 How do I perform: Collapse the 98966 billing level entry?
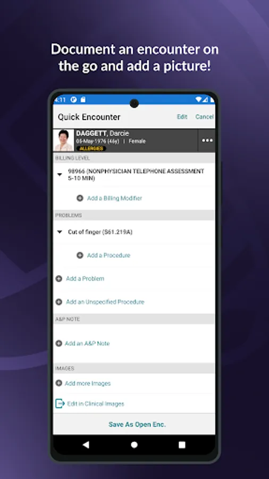[60, 175]
